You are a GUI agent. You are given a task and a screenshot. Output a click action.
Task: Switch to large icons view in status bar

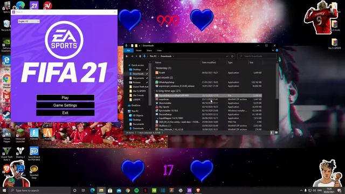tap(276, 133)
